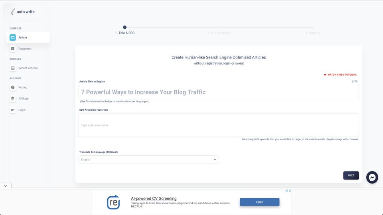
Task: Open the Affiliate bank icon
Action: 13,98
